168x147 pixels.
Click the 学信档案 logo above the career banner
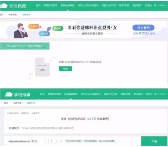[x=13, y=6]
